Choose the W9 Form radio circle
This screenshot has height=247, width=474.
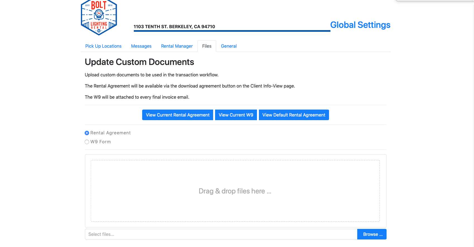pyautogui.click(x=87, y=142)
